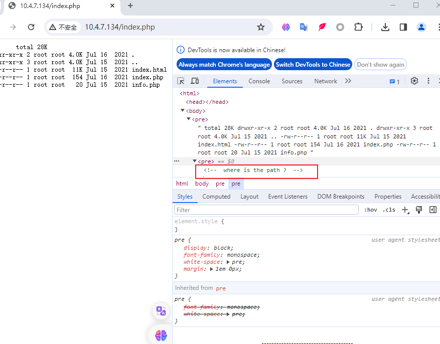Image resolution: width=440 pixels, height=344 pixels.
Task: Click the floating brain assistant icon on the page
Action: click(x=161, y=335)
